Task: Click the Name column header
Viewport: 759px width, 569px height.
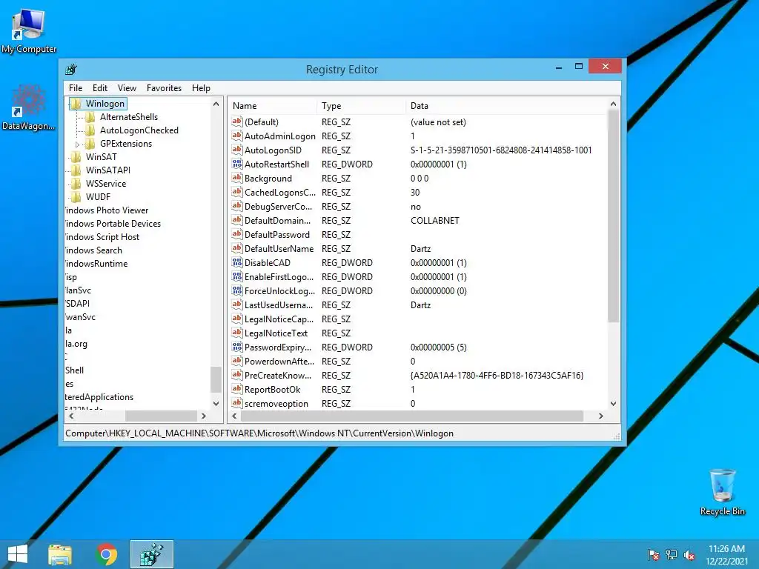Action: [x=273, y=105]
